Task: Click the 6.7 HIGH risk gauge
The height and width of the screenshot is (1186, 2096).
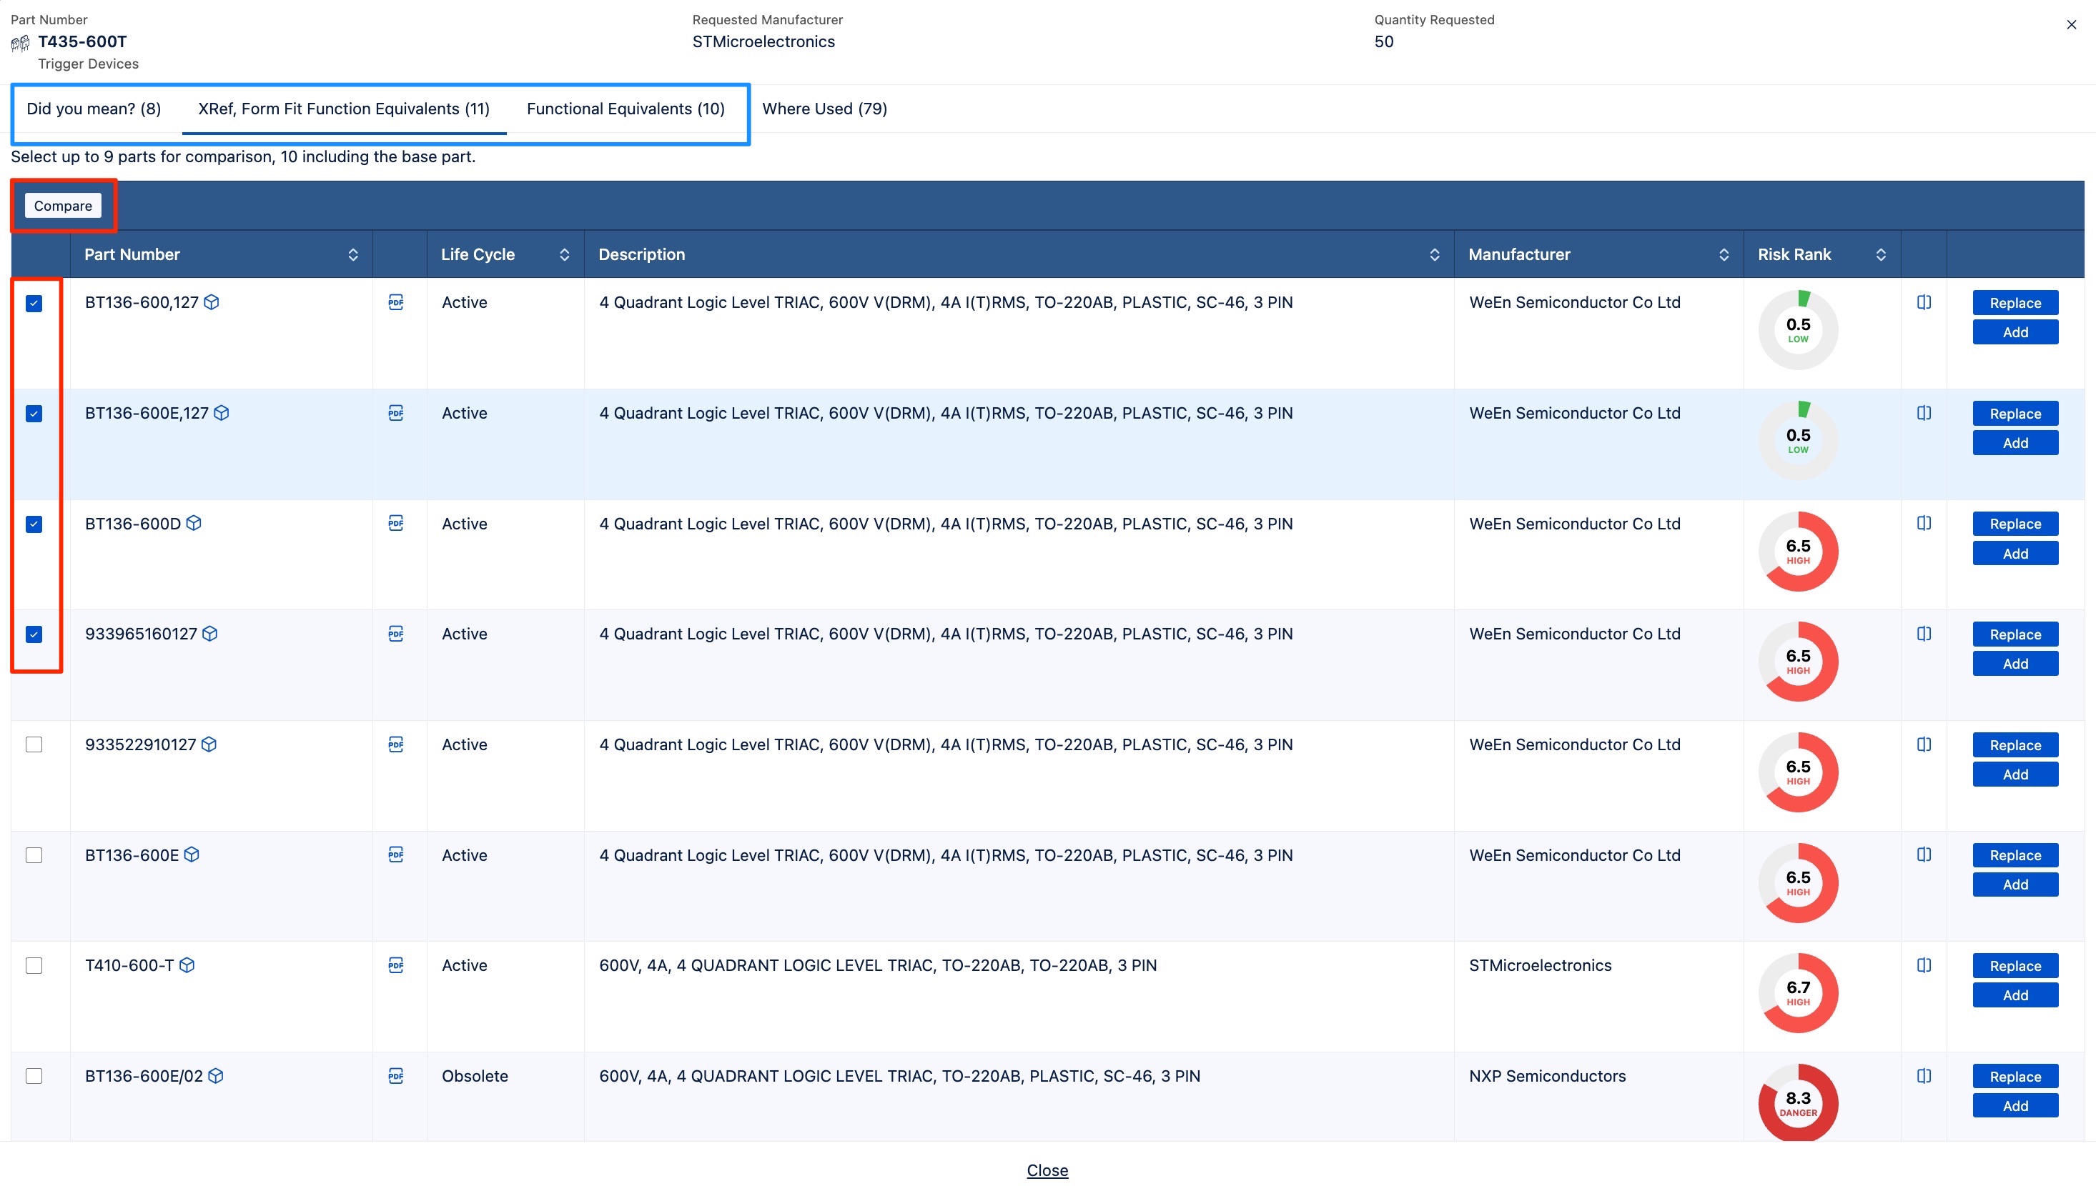Action: (1798, 993)
